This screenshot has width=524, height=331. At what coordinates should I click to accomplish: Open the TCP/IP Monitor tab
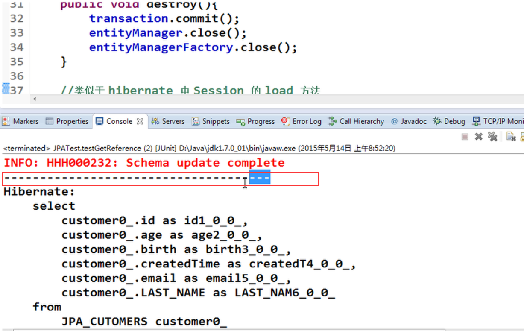(x=498, y=121)
